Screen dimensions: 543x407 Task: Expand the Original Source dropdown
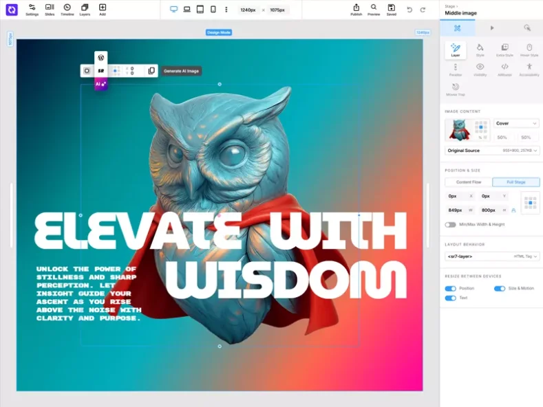(492, 151)
